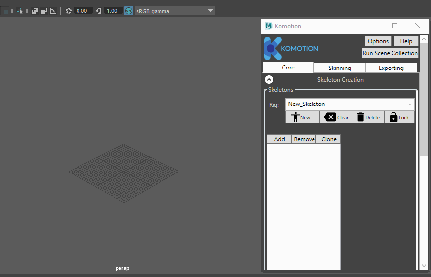
Task: Toggle the color management ON button
Action: (x=129, y=11)
